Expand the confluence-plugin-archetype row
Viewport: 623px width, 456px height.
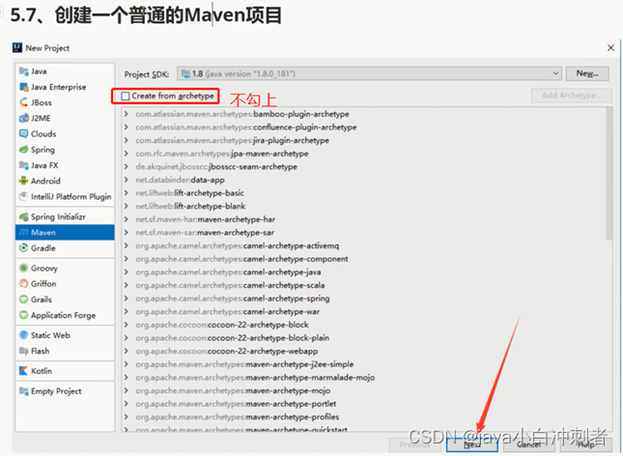tap(127, 128)
